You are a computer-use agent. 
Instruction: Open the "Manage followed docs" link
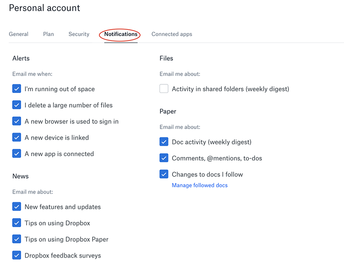tap(200, 185)
